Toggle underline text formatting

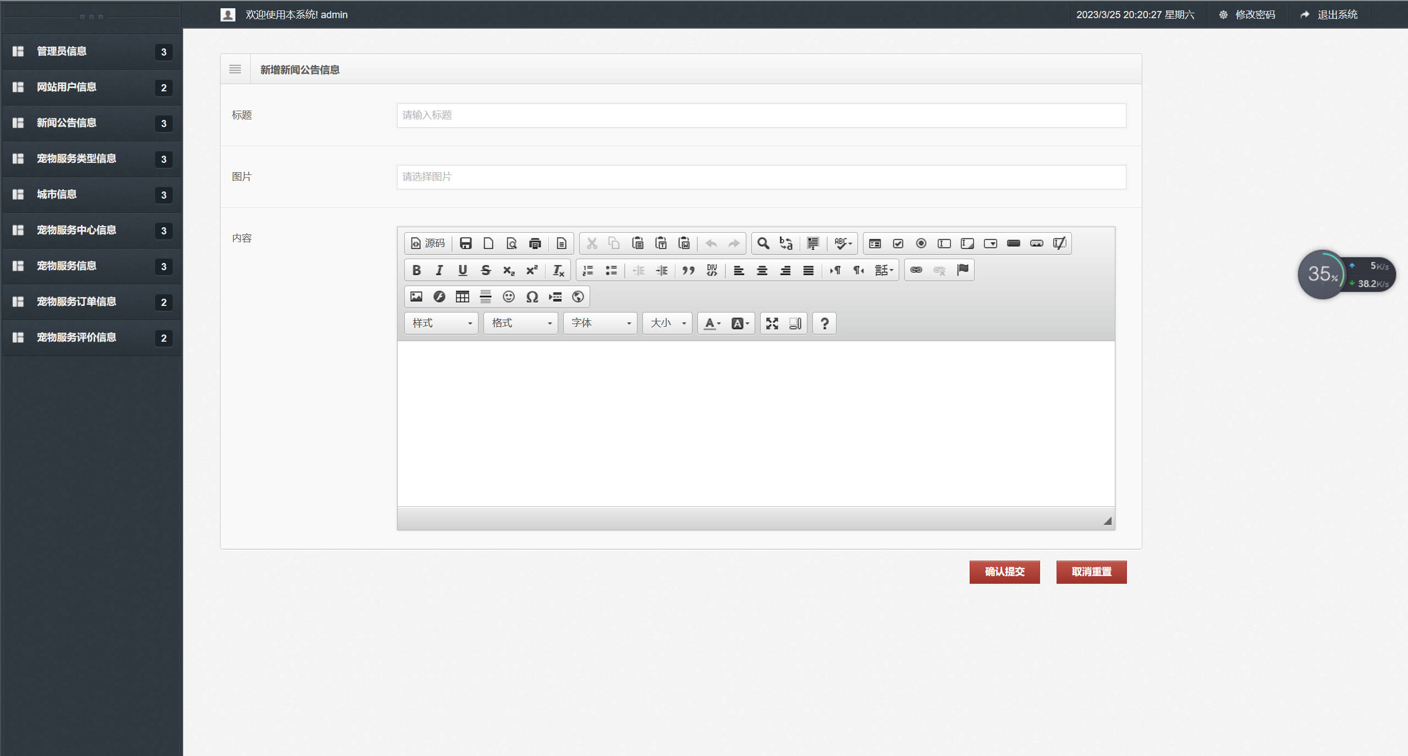click(463, 270)
